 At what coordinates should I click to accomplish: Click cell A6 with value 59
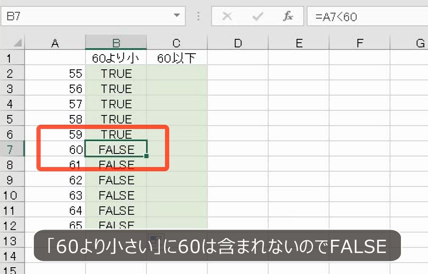click(55, 134)
